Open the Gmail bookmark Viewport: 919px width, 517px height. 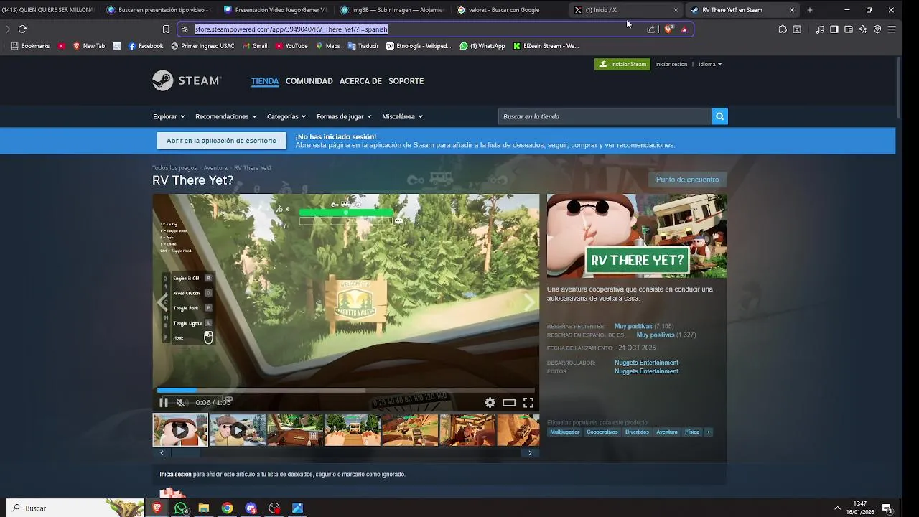255,46
